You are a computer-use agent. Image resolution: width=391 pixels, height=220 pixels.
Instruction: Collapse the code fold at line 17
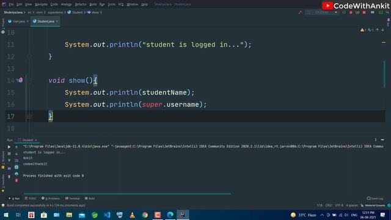click(29, 117)
